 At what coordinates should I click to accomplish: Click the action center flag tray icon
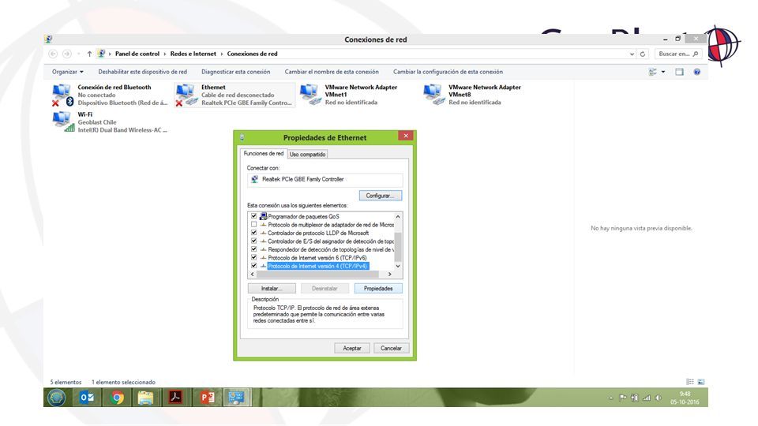[623, 398]
